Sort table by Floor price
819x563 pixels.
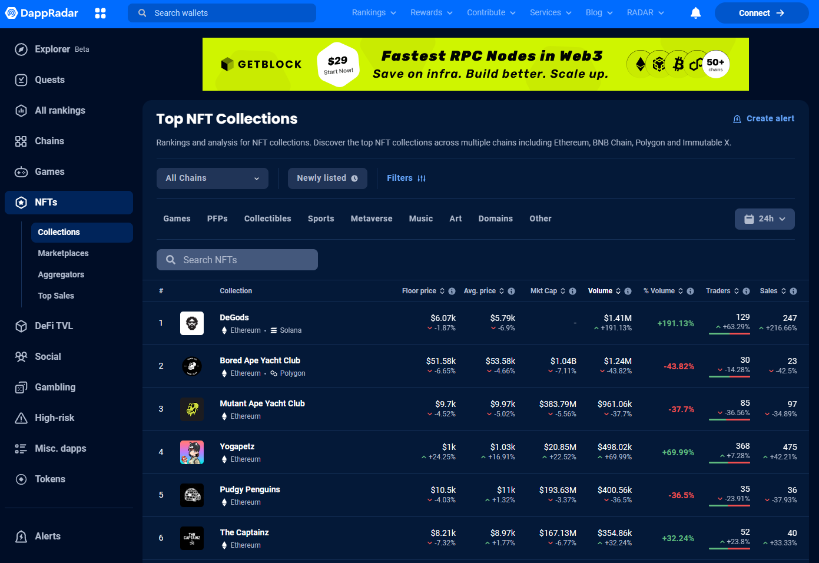423,291
